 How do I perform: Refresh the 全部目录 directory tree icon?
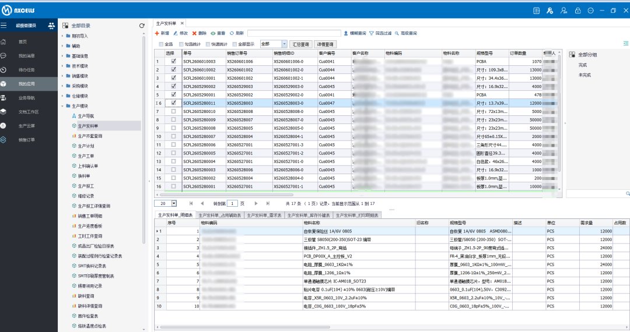tap(142, 26)
